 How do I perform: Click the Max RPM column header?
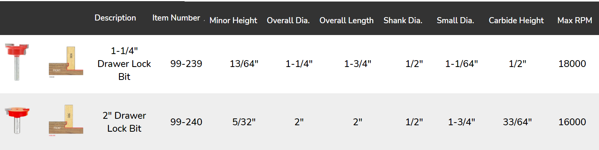click(x=575, y=21)
